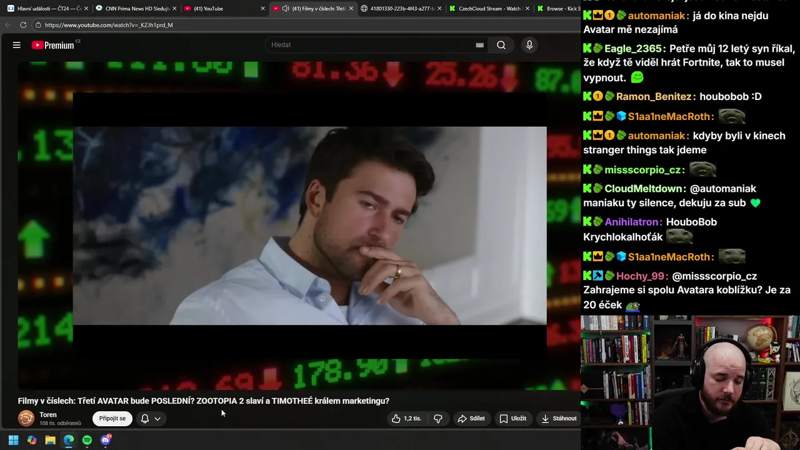Image resolution: width=800 pixels, height=450 pixels.
Task: Close the Filmy v číslech tab
Action: click(x=351, y=9)
